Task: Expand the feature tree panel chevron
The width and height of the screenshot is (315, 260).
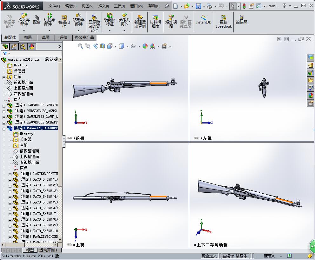Action: click(x=59, y=47)
